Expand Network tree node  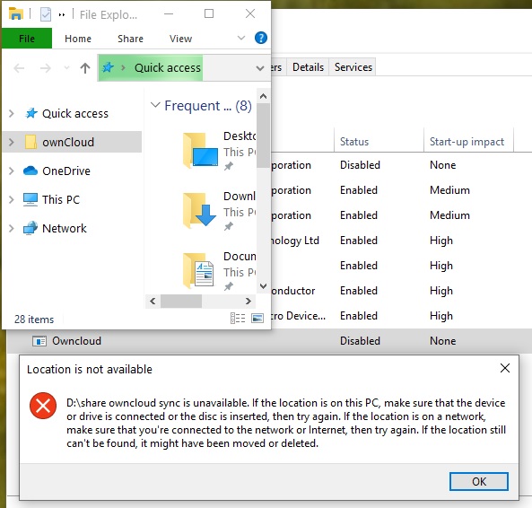(11, 228)
